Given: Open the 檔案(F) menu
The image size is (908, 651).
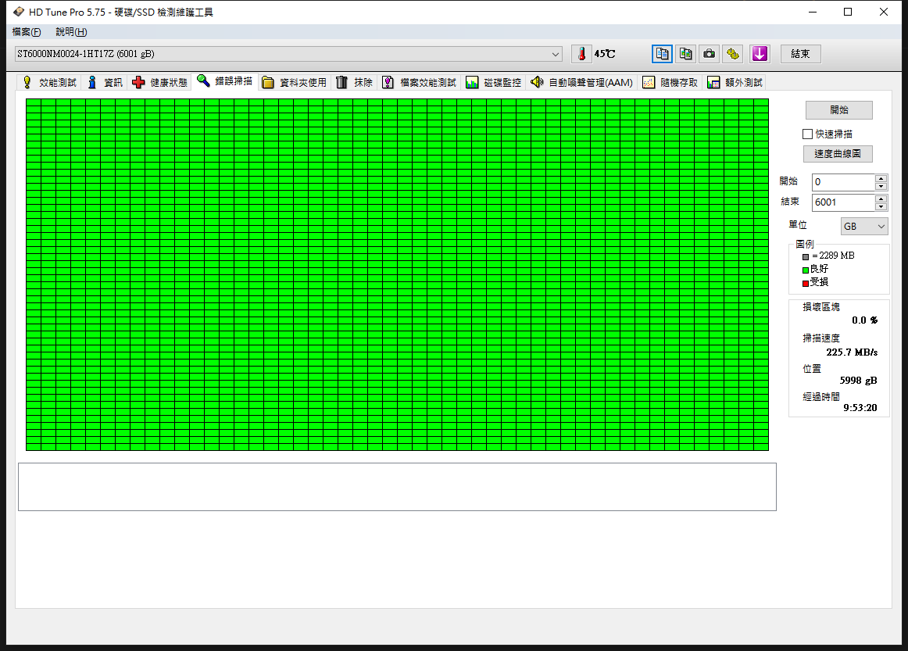Looking at the screenshot, I should coord(27,32).
